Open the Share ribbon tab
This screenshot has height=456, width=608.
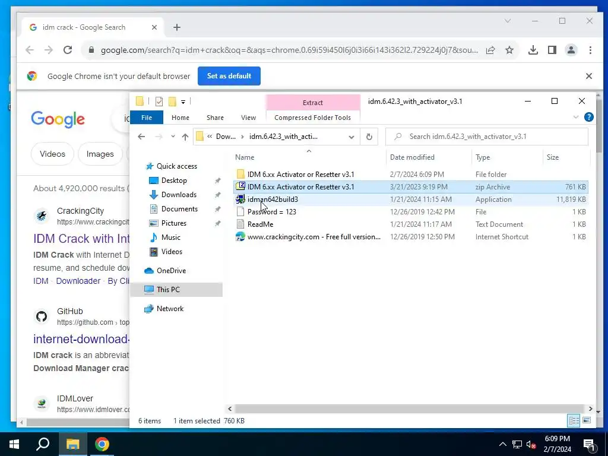coord(215,118)
